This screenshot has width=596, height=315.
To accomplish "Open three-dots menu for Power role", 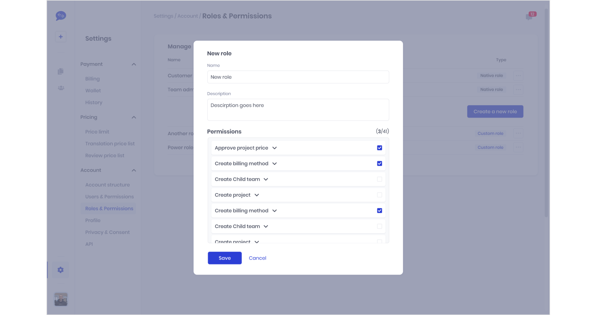I will pos(518,147).
